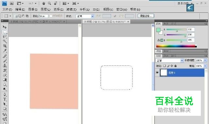Select the Eyedropper tool
Screen dimensions: 209x124
tap(5, 51)
